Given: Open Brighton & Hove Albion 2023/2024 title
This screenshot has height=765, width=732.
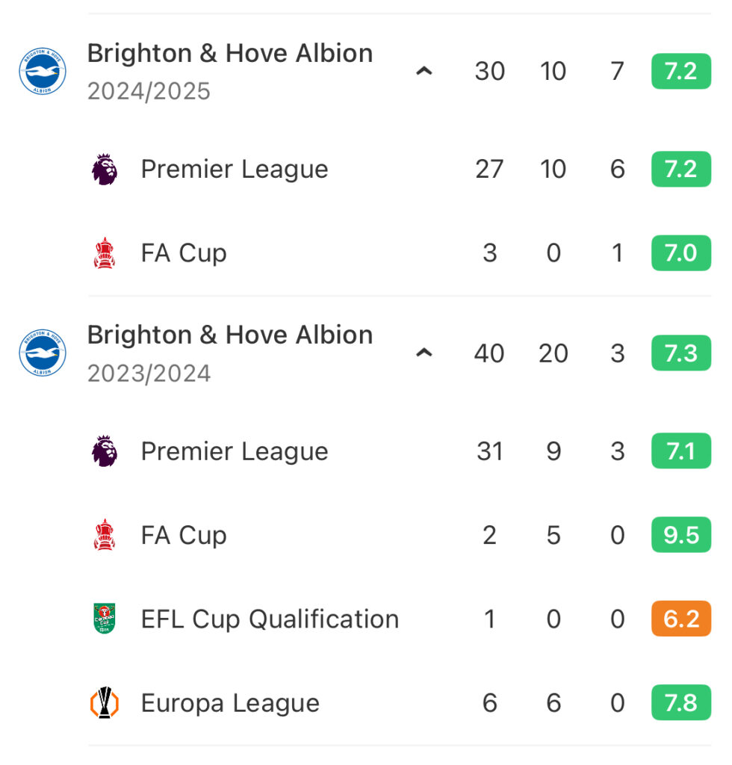Looking at the screenshot, I should tap(230, 335).
